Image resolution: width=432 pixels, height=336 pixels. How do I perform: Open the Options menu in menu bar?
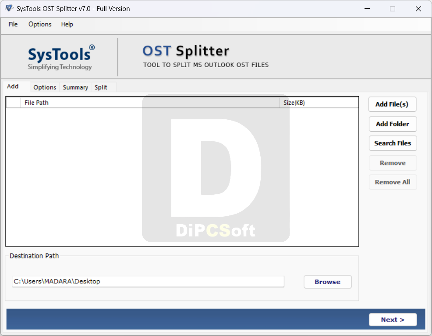[x=40, y=24]
